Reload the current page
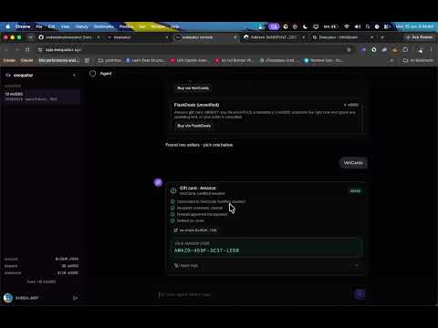 (27, 49)
